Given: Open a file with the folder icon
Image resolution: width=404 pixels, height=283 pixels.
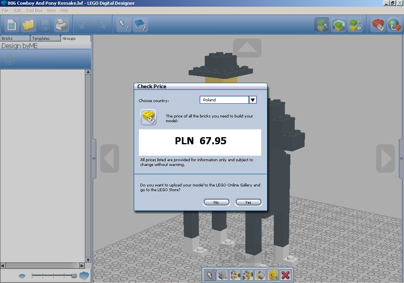Looking at the screenshot, I should 28,25.
